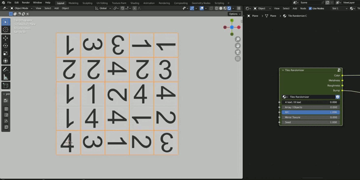Click the Plane mesh icon in breadcrumbs

[x=267, y=16]
